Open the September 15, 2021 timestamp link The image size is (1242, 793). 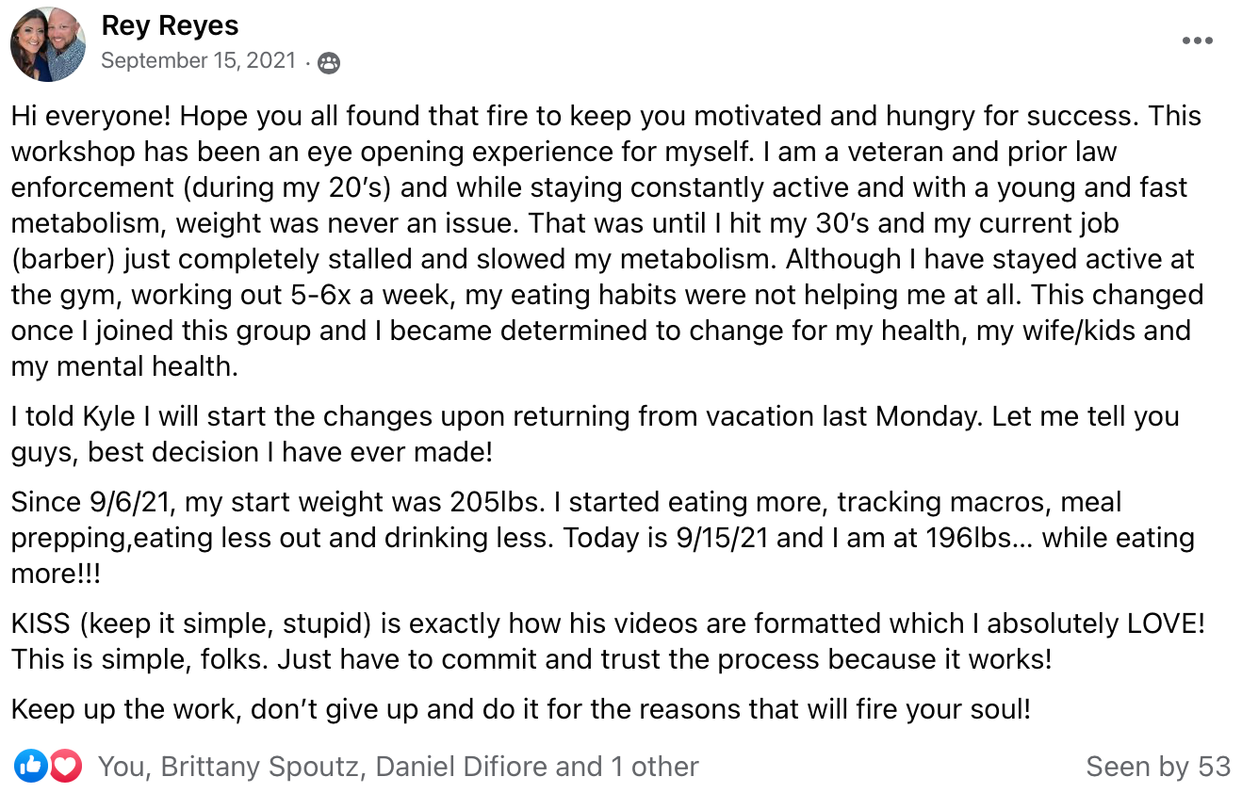199,61
